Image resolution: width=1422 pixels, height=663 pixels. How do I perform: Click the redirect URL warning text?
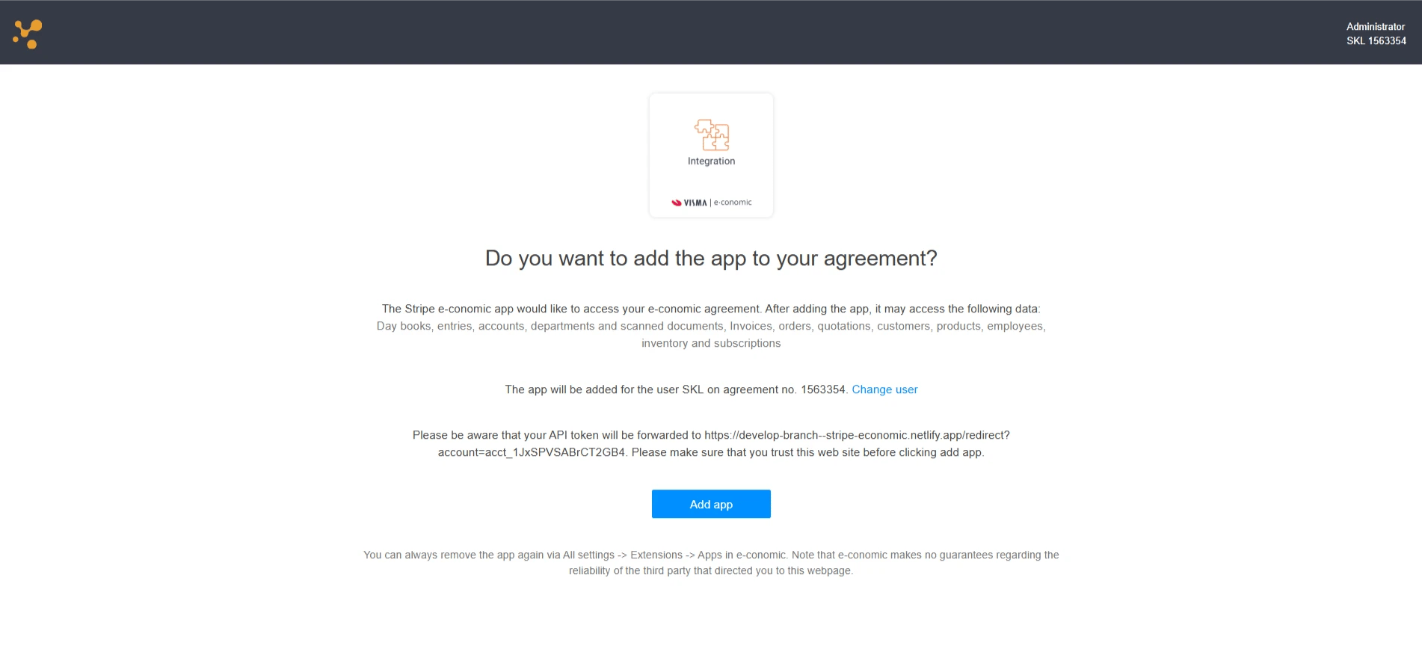[711, 444]
